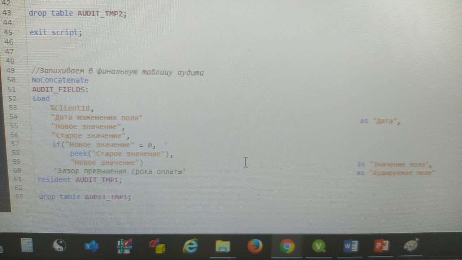
Task: Open the green QlikView icon in taskbar
Action: pyautogui.click(x=319, y=246)
